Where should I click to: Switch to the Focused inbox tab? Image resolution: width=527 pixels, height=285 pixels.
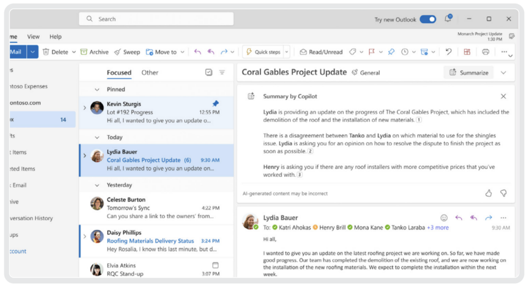point(119,72)
